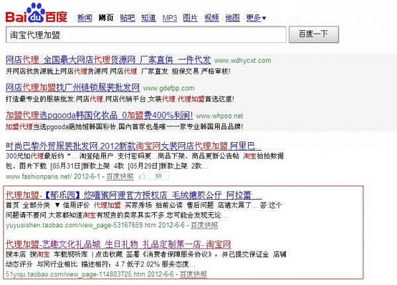Go to the 视频 search tab
The width and height of the screenshot is (397, 285).
tap(212, 16)
